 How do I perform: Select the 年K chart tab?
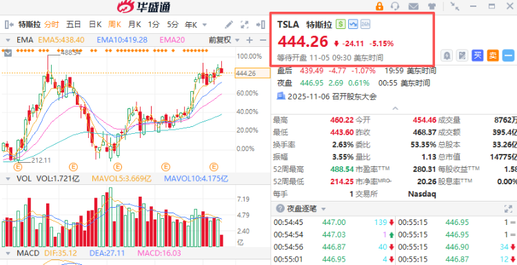tap(191, 24)
